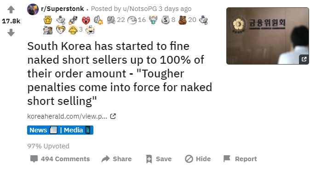Click the rocket award icon
This screenshot has height=169, width=310.
(73, 20)
